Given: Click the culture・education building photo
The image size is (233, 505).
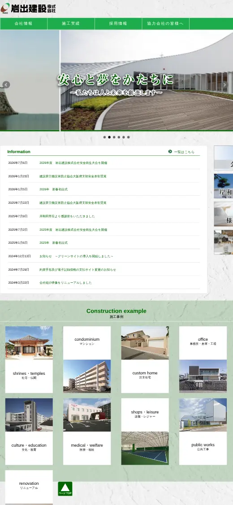Looking at the screenshot, I should (29, 415).
